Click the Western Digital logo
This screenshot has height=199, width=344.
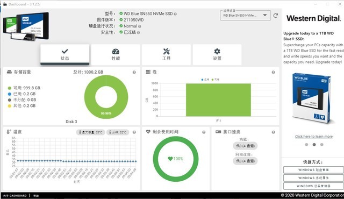(314, 18)
